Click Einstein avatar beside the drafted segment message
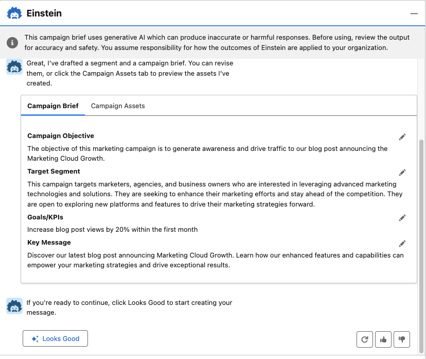This screenshot has width=426, height=359. pos(14,66)
